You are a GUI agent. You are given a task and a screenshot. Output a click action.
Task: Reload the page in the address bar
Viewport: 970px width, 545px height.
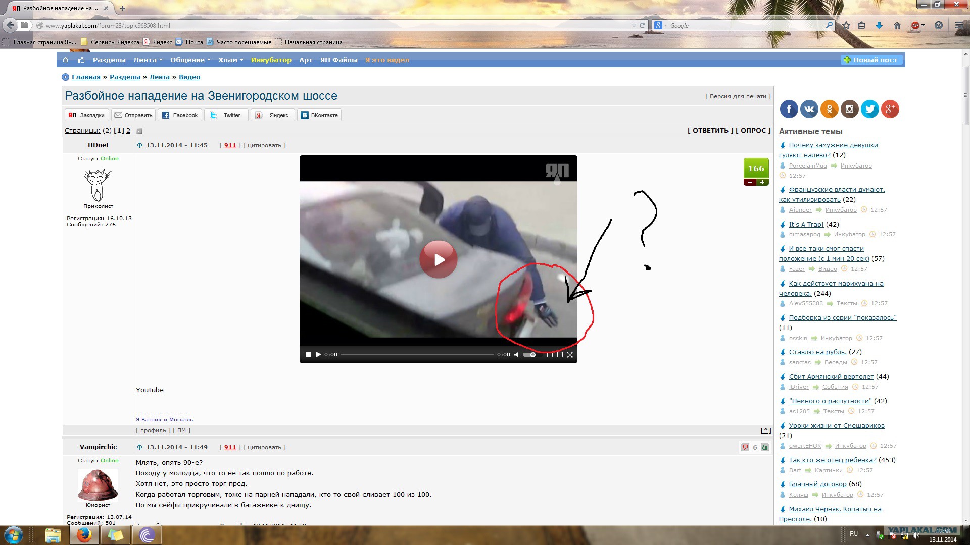[x=643, y=25]
